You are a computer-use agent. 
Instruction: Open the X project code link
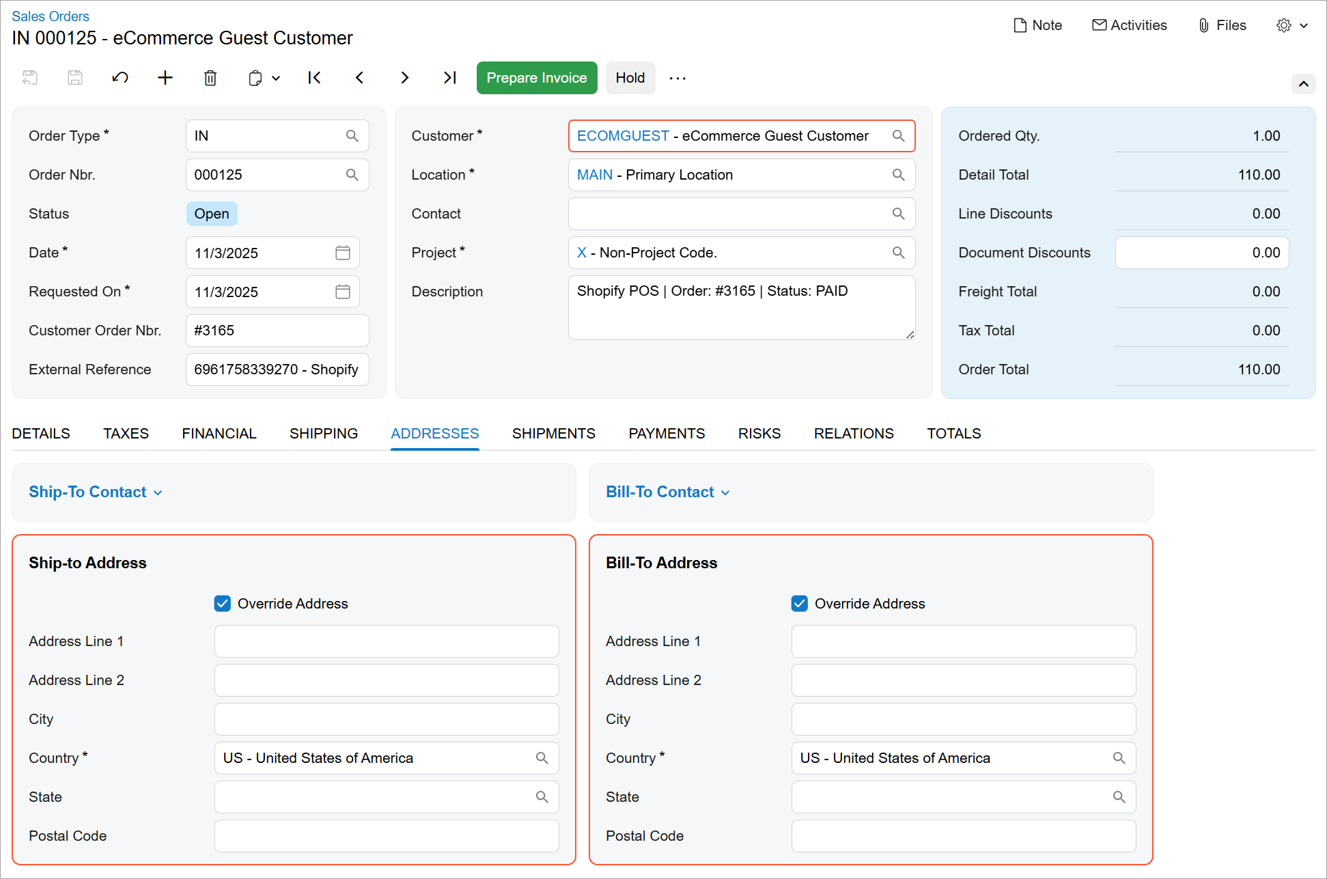[582, 253]
